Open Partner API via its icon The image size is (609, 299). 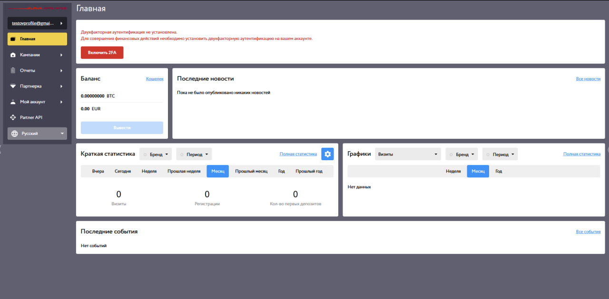tap(13, 117)
